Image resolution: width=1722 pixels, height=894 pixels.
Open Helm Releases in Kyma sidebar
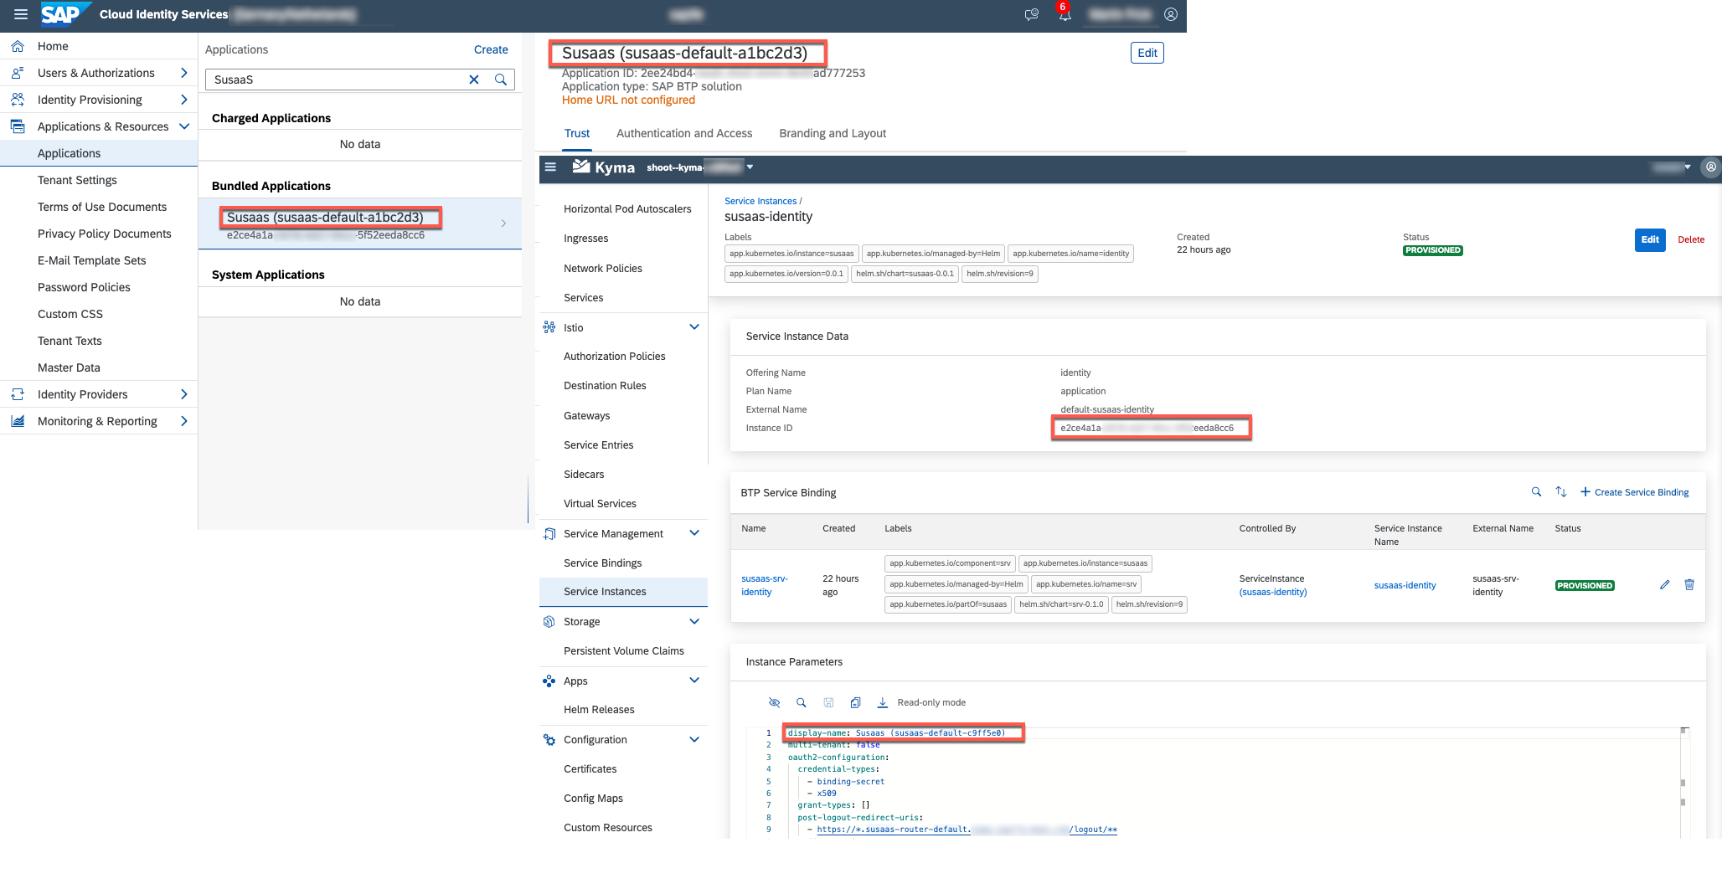pyautogui.click(x=599, y=709)
